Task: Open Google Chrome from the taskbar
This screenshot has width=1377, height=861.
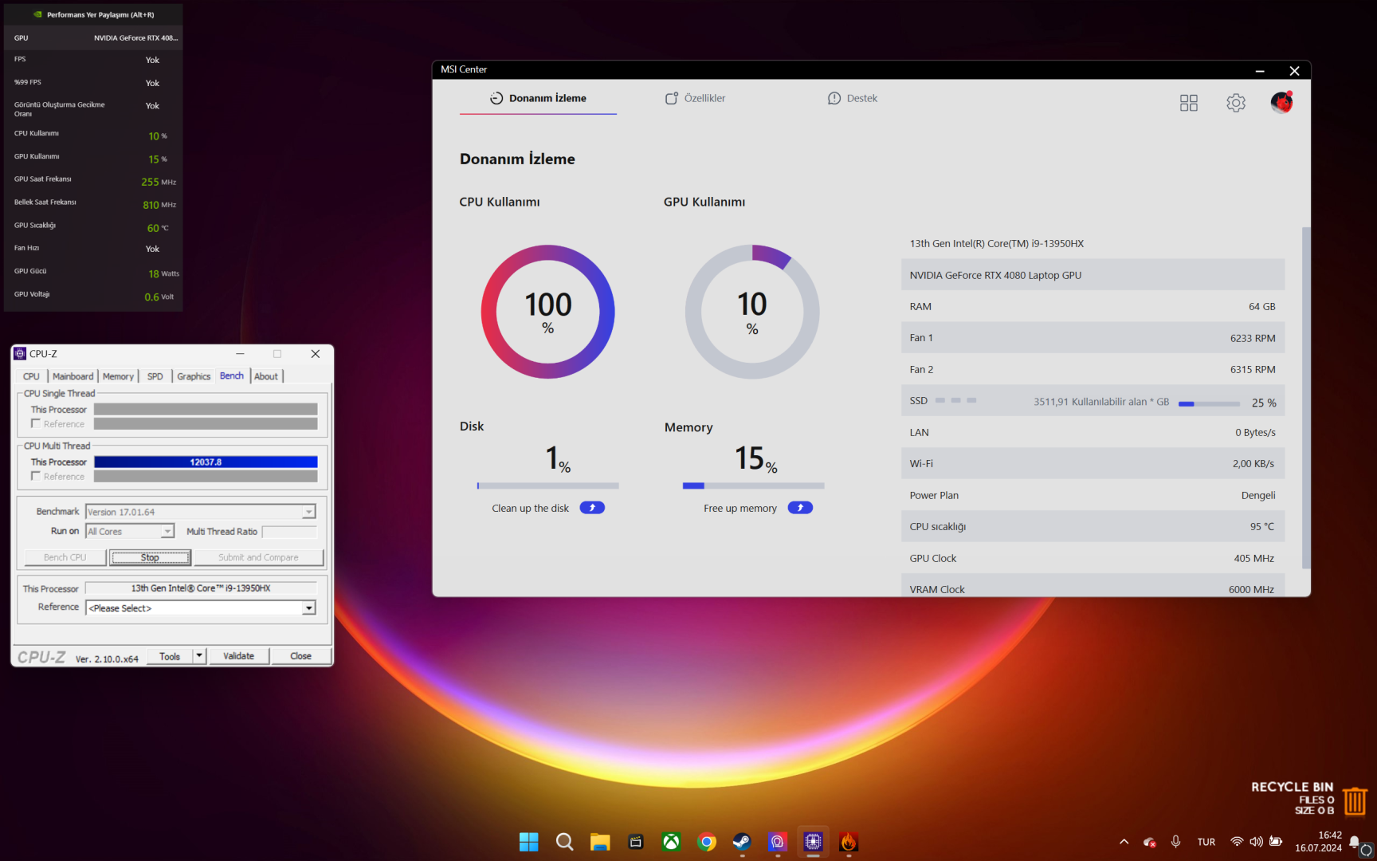Action: (x=707, y=842)
